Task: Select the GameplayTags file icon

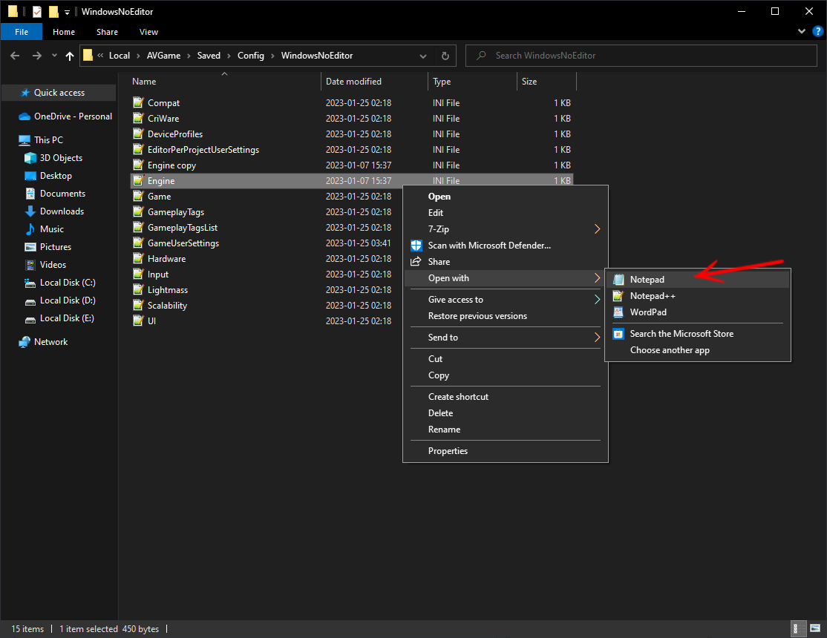Action: pyautogui.click(x=138, y=211)
